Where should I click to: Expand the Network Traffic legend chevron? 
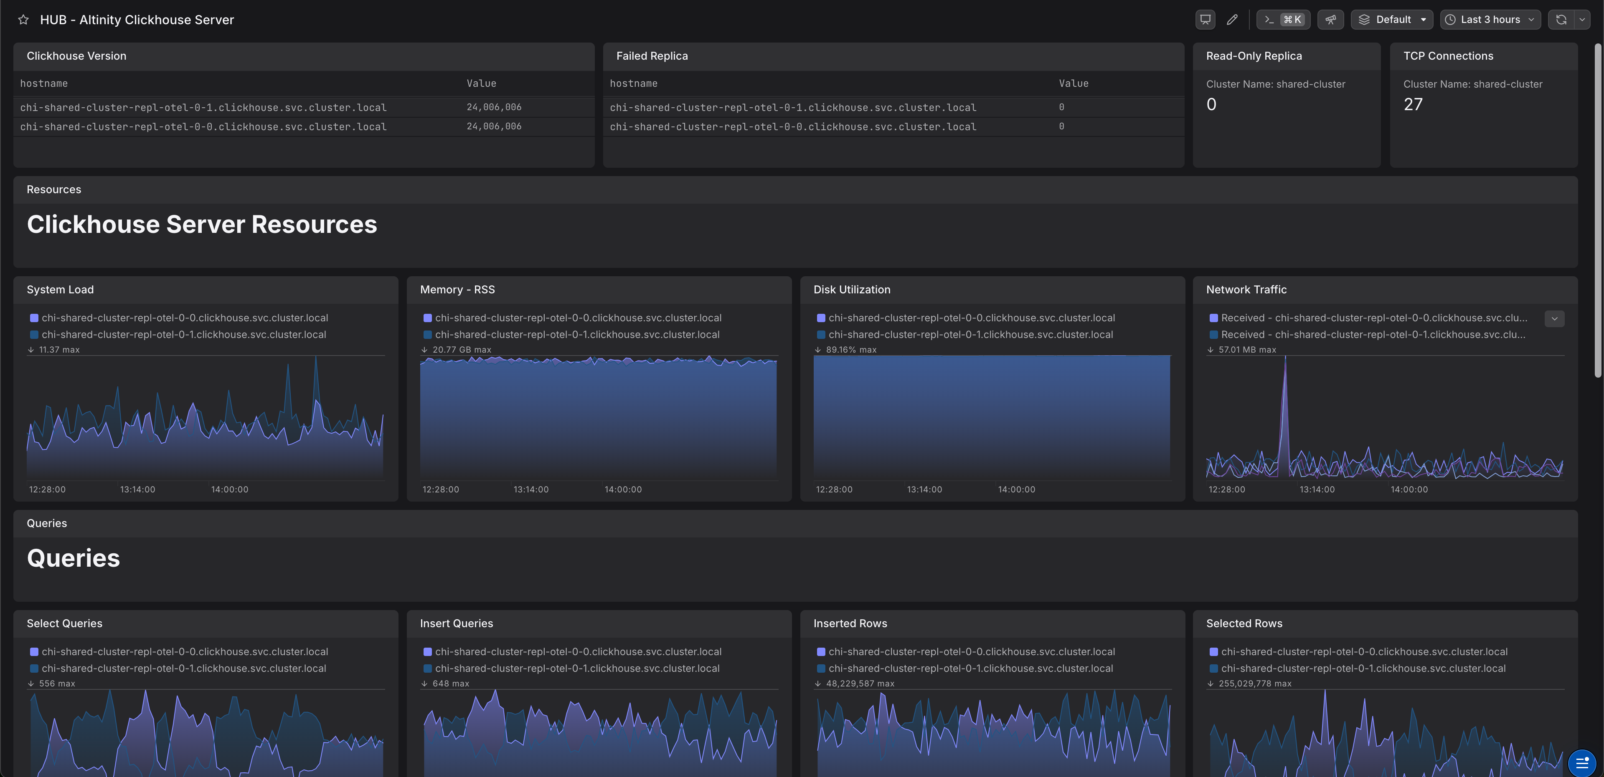point(1554,318)
